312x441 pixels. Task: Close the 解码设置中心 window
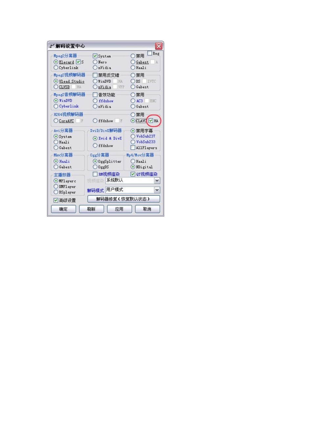[159, 46]
